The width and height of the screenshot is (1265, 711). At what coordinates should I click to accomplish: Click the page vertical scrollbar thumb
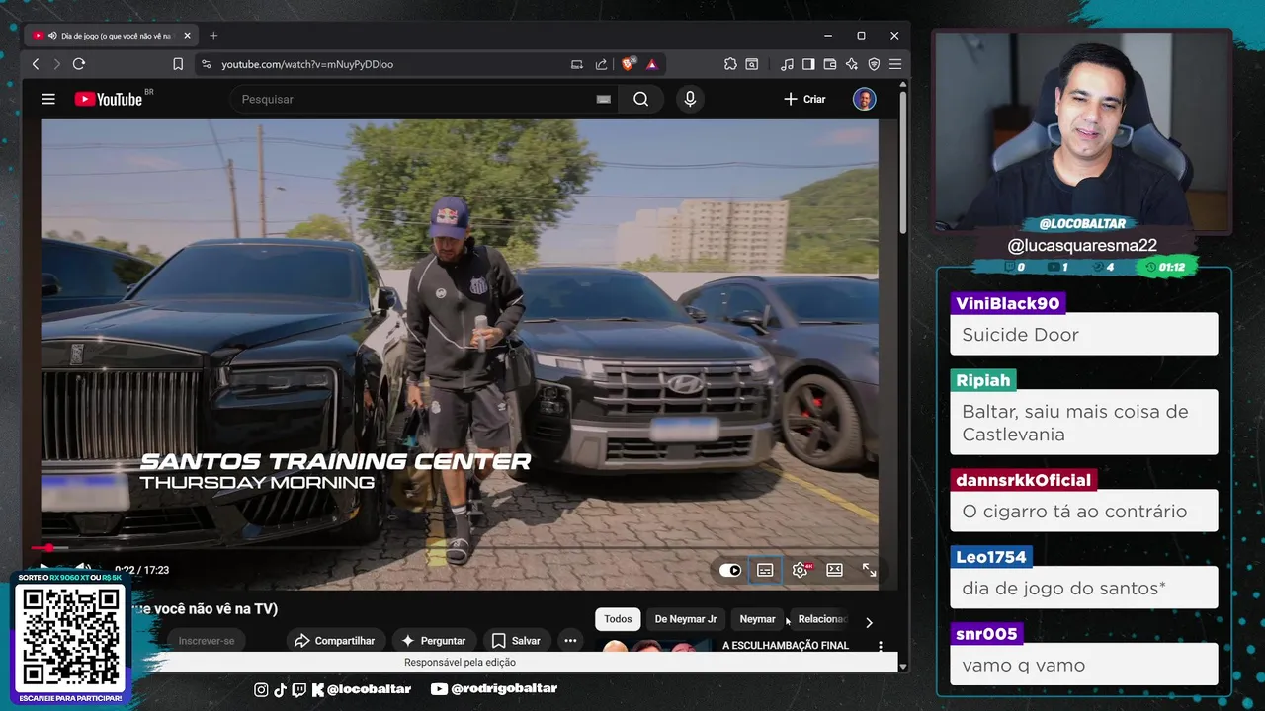click(903, 163)
